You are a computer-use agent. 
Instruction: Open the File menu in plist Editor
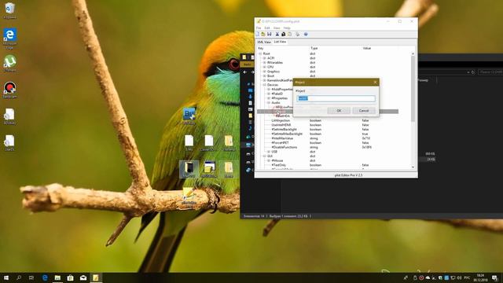coord(259,28)
